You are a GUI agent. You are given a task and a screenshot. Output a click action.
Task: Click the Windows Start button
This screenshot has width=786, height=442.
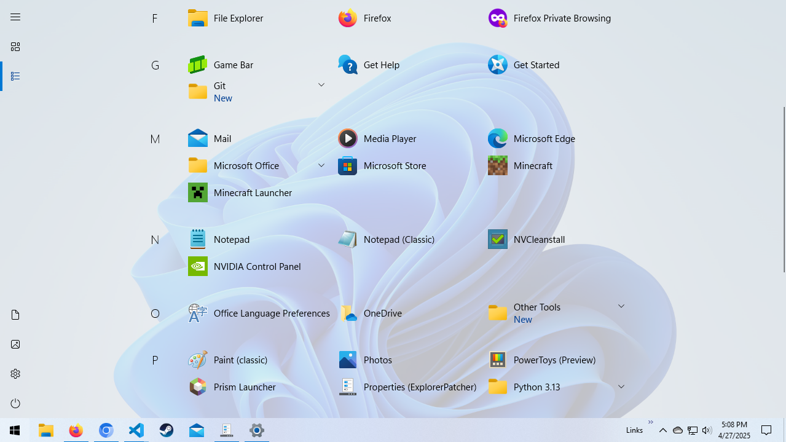pos(15,430)
